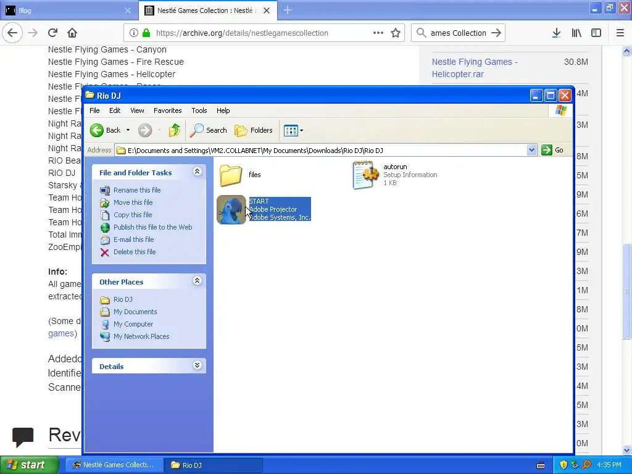This screenshot has width=632, height=474.
Task: Open the Edit menu
Action: tap(114, 110)
